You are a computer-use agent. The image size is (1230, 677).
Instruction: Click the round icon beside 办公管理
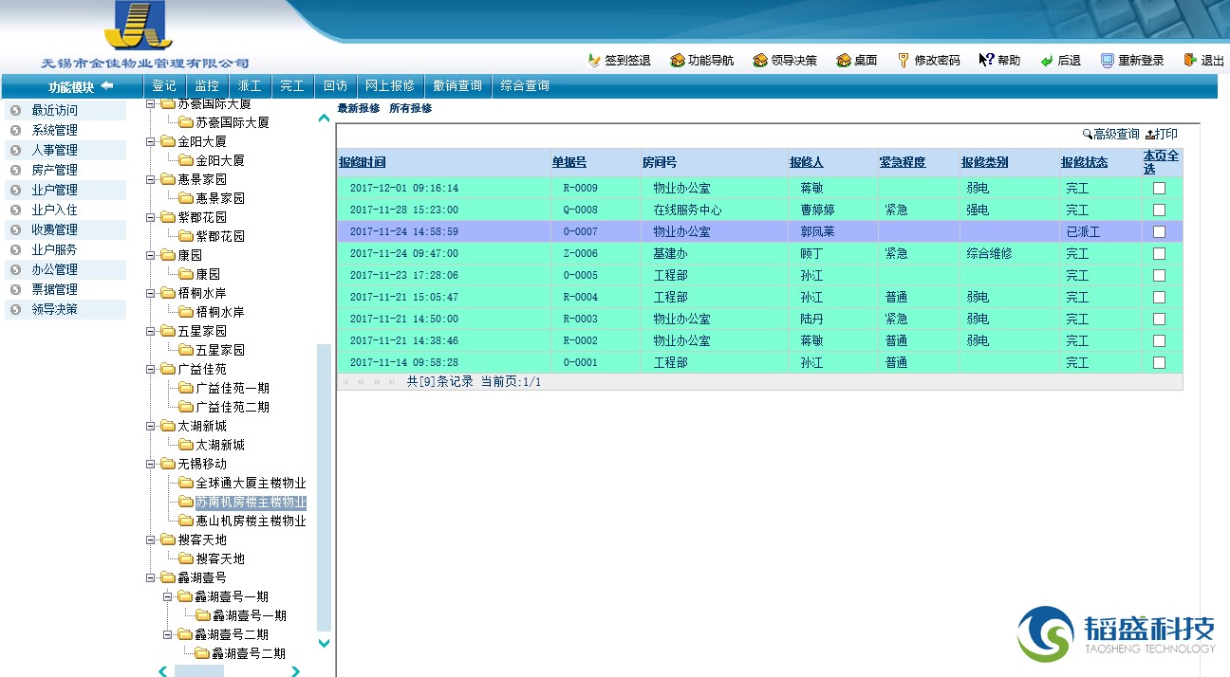(15, 269)
